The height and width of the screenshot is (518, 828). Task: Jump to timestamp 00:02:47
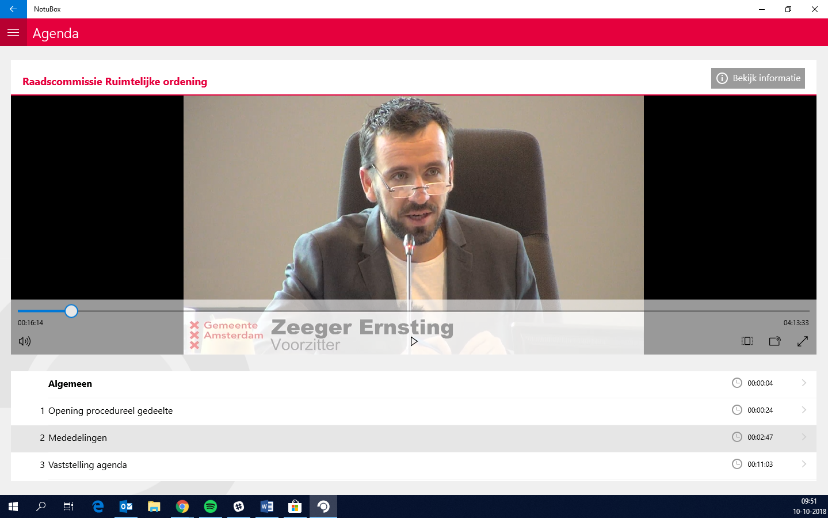tap(760, 437)
